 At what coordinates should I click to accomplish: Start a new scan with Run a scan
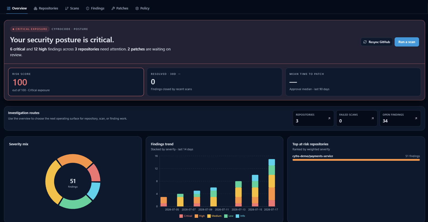point(407,42)
